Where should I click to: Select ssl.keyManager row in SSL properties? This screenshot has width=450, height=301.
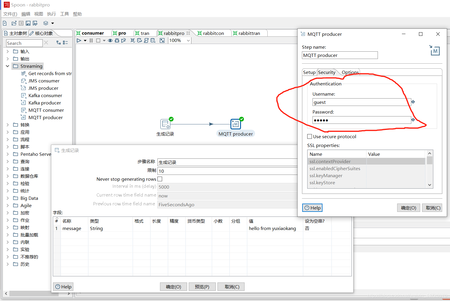pyautogui.click(x=366, y=175)
